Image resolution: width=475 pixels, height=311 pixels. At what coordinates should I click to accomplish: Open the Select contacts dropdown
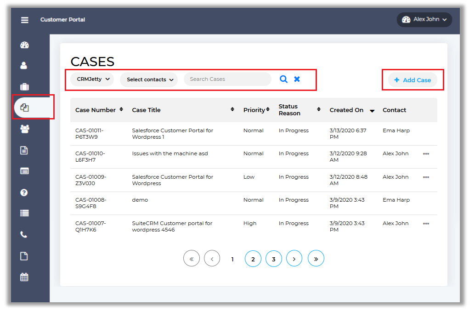(x=149, y=79)
